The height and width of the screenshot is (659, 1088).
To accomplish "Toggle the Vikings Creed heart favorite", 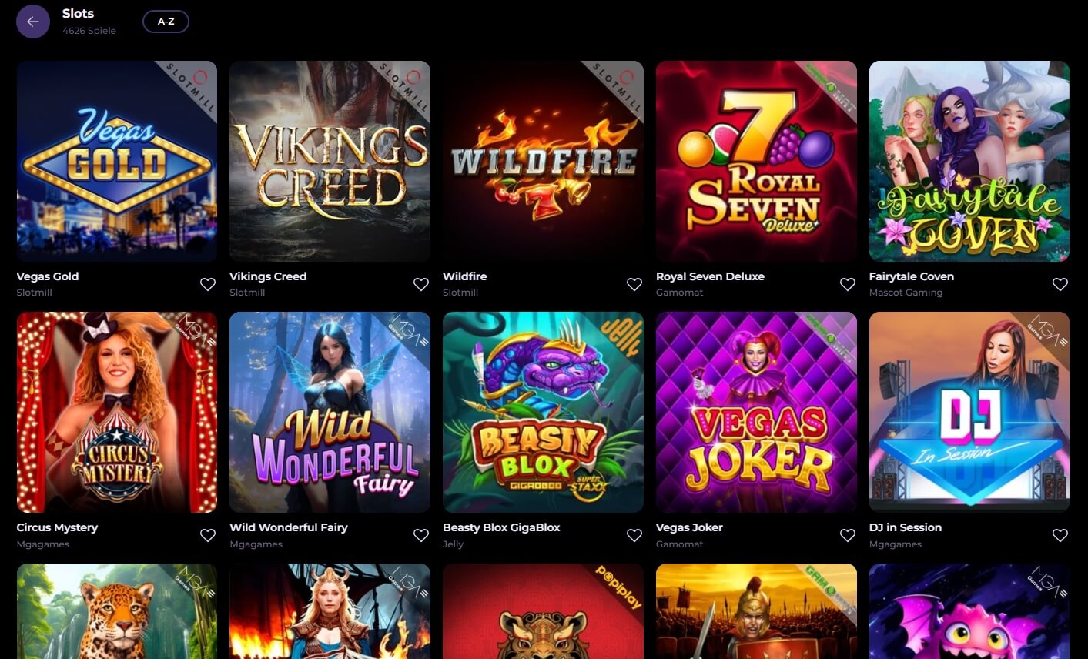I will pyautogui.click(x=421, y=284).
